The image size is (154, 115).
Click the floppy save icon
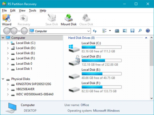(x=132, y=31)
